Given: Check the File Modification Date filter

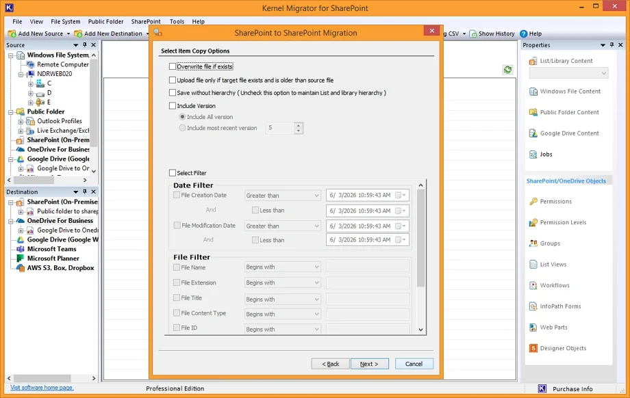Looking at the screenshot, I should coord(177,226).
